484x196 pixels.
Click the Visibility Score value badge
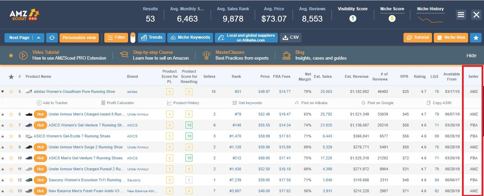[x=353, y=19]
